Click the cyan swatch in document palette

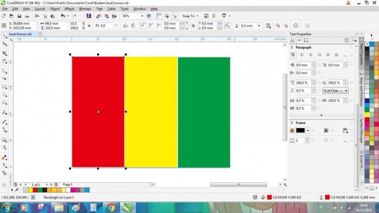point(87,190)
